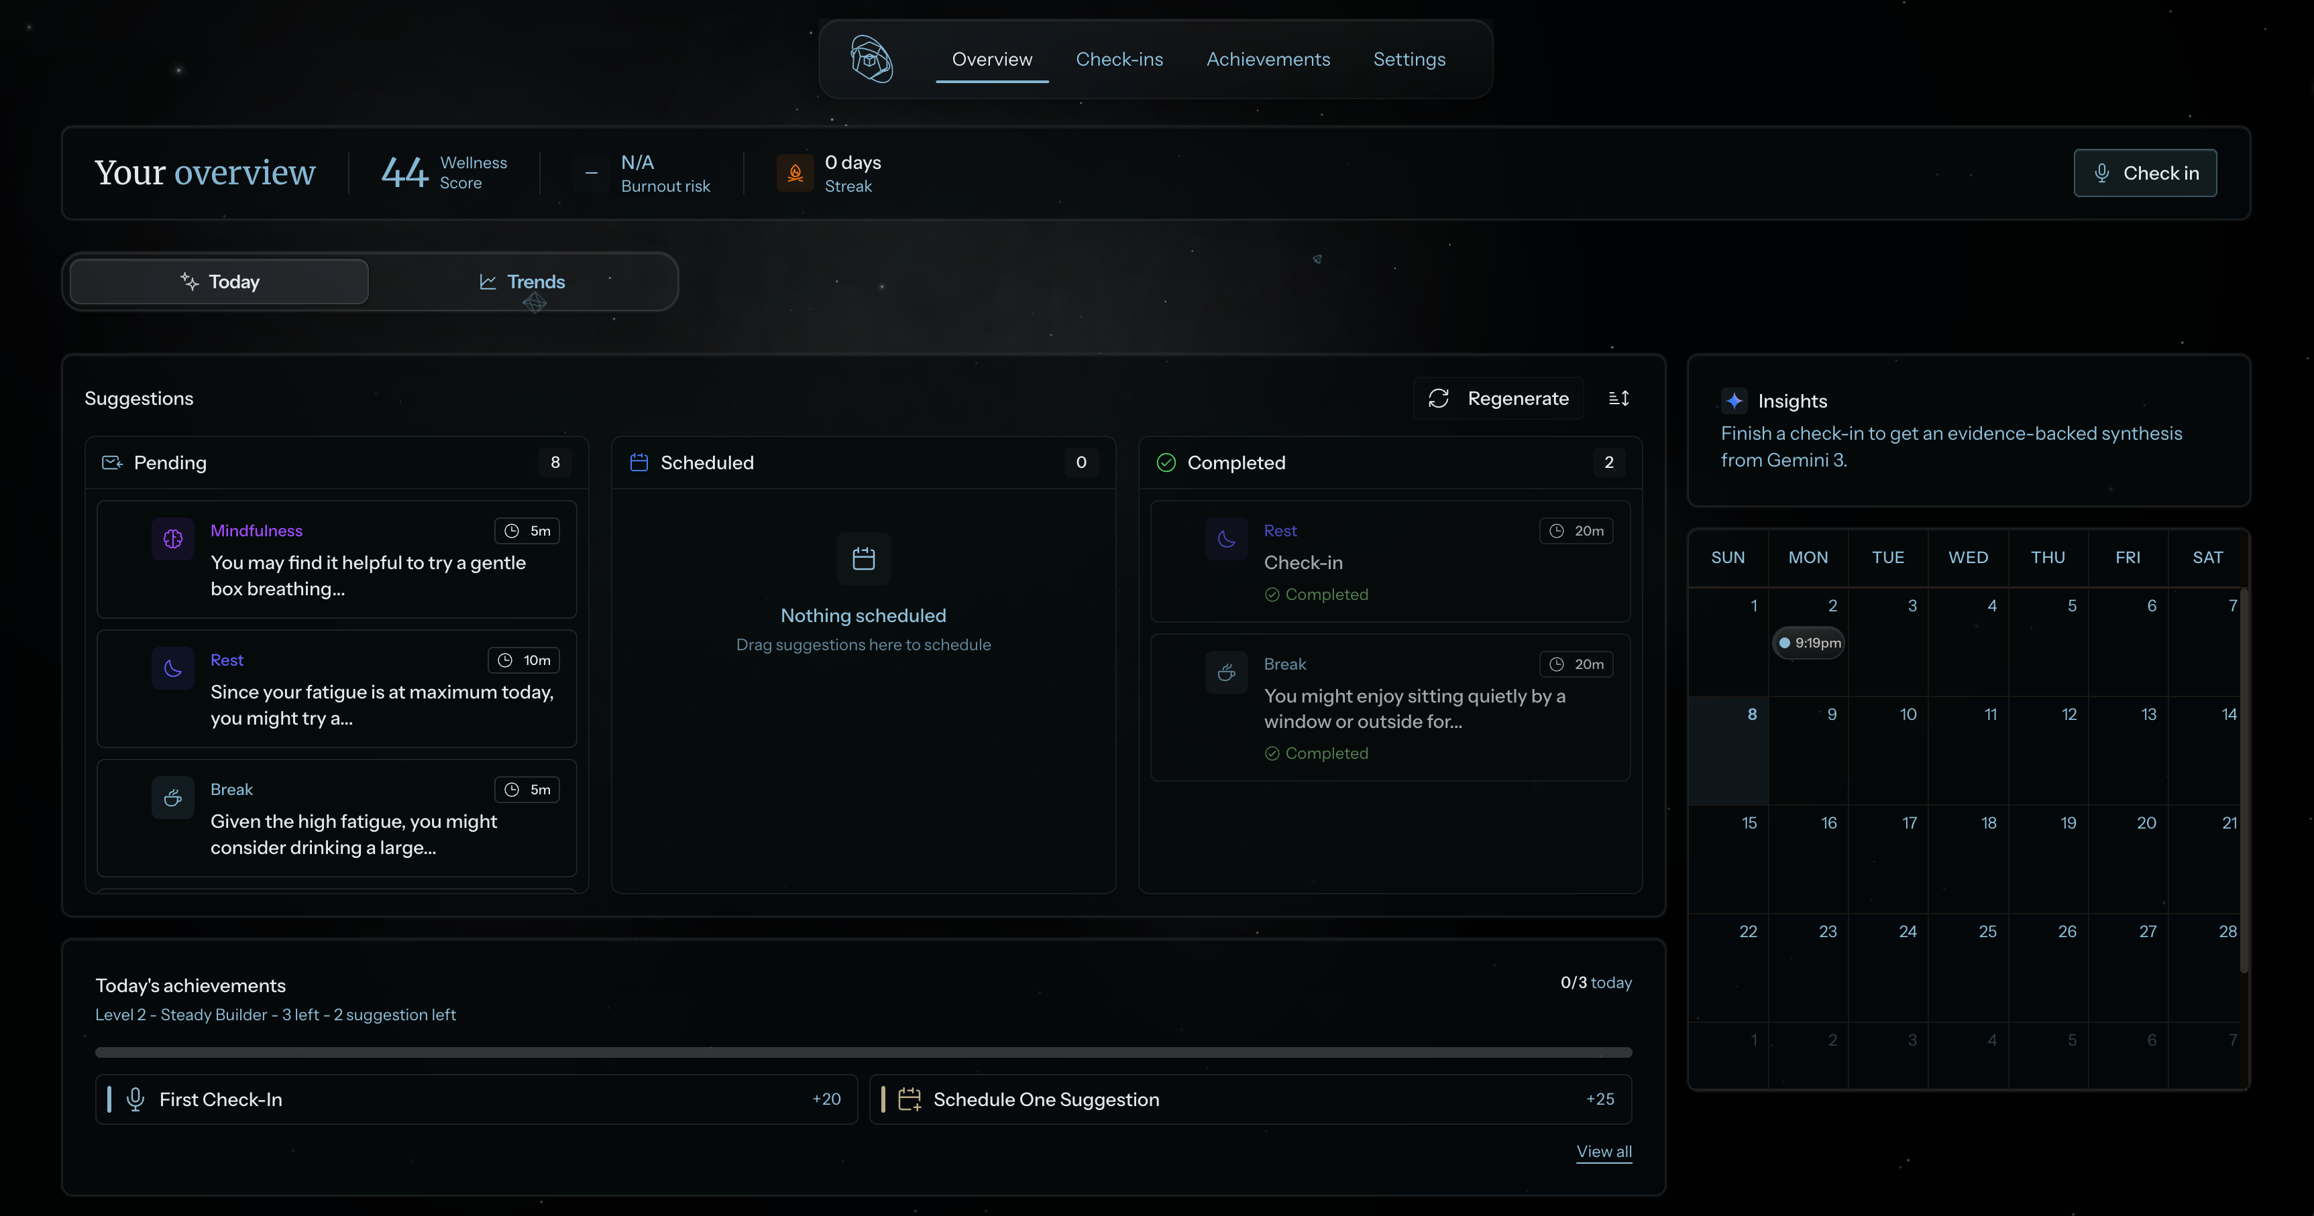Click the calendar-plus icon on Schedule One Suggestion
The width and height of the screenshot is (2314, 1216).
point(909,1099)
